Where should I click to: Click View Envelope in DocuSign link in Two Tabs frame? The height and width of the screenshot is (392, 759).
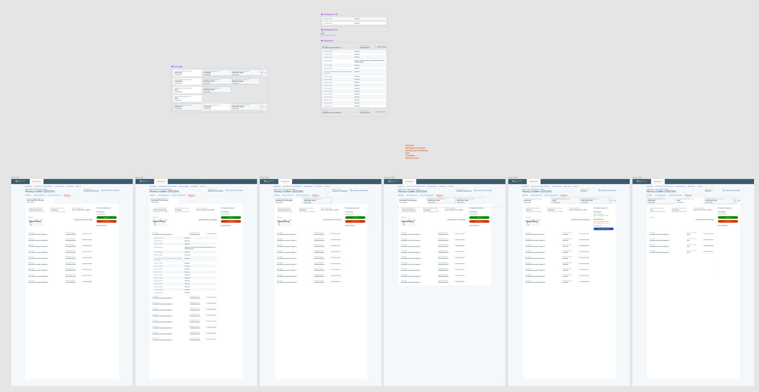[332, 220]
